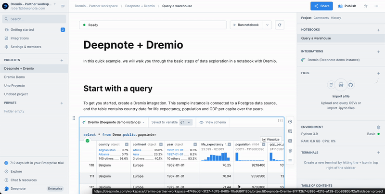The image size is (385, 194).
Task: Click the workspace Search field
Action: pyautogui.click(x=34, y=19)
